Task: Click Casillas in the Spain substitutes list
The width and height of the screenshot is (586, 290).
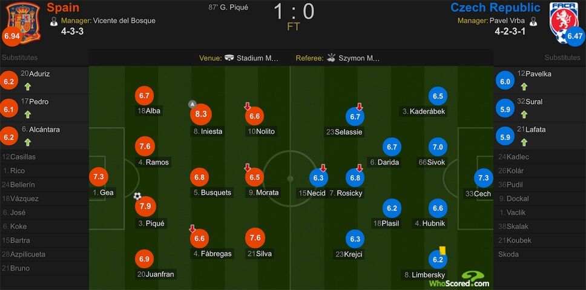Action: tap(19, 157)
